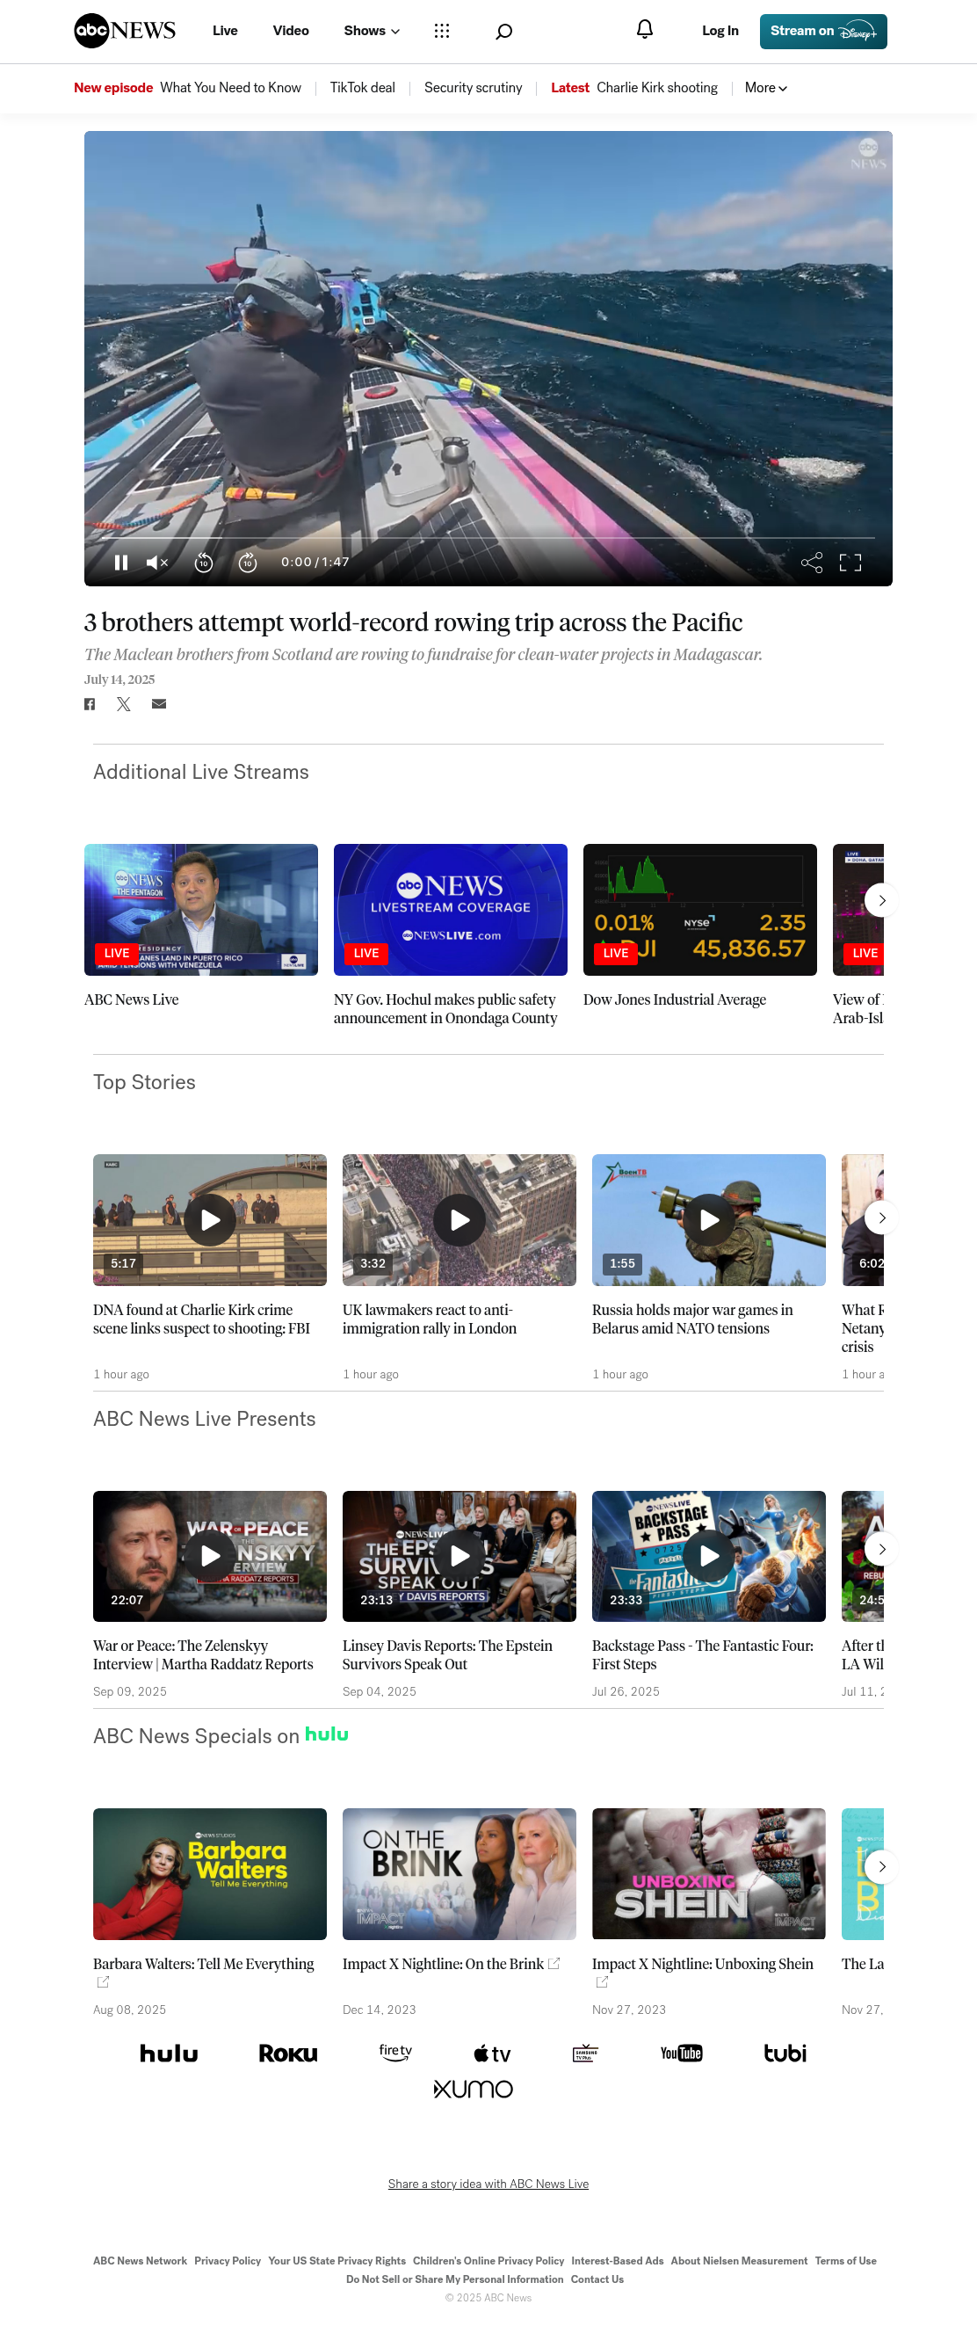Screen dimensions: 977x2326
Task: Open Dow Jones Industrial Average stream
Action: (699, 909)
